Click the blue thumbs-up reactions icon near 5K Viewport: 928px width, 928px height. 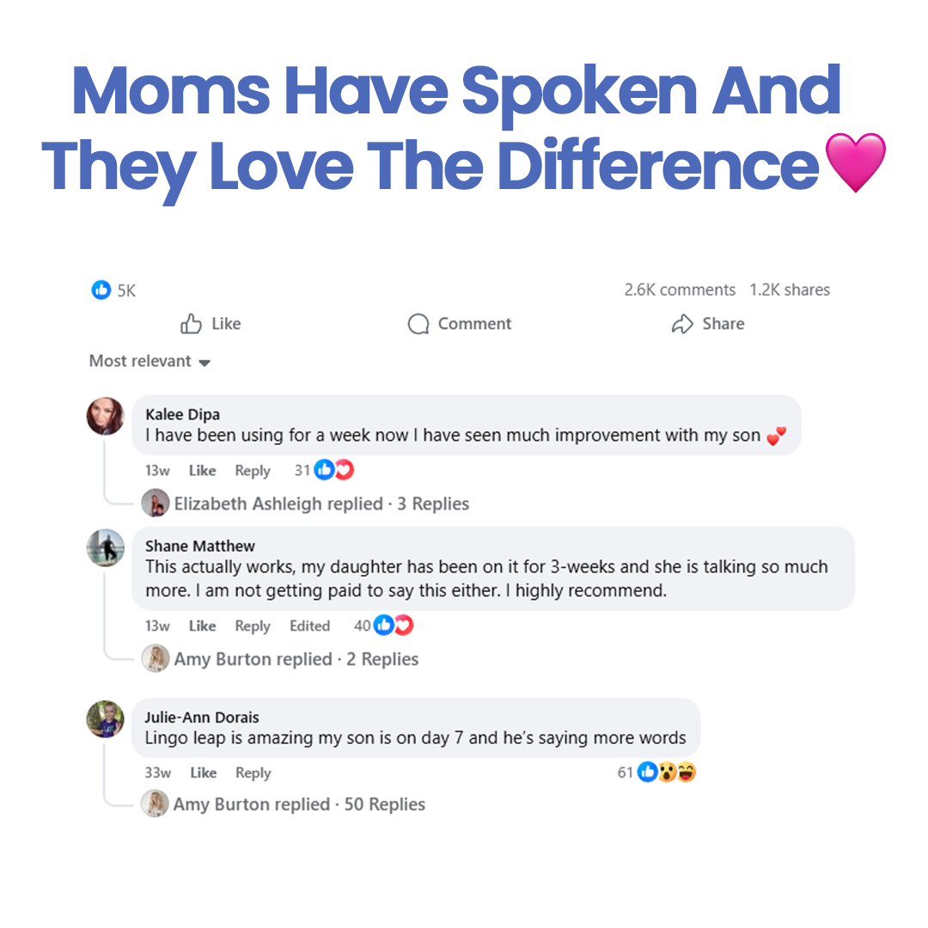(x=101, y=290)
